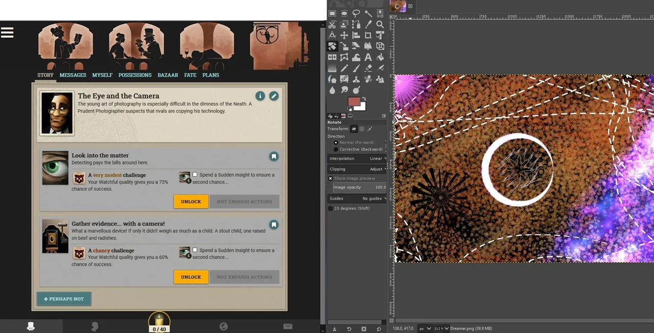Choose the Cage Transform tool

point(344,57)
